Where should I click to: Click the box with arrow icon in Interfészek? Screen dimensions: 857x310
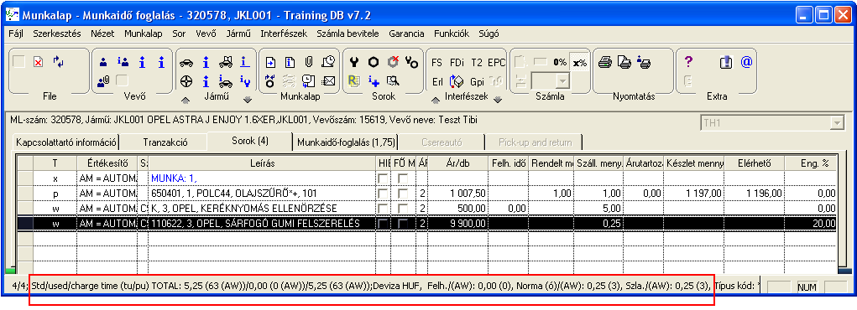click(457, 82)
